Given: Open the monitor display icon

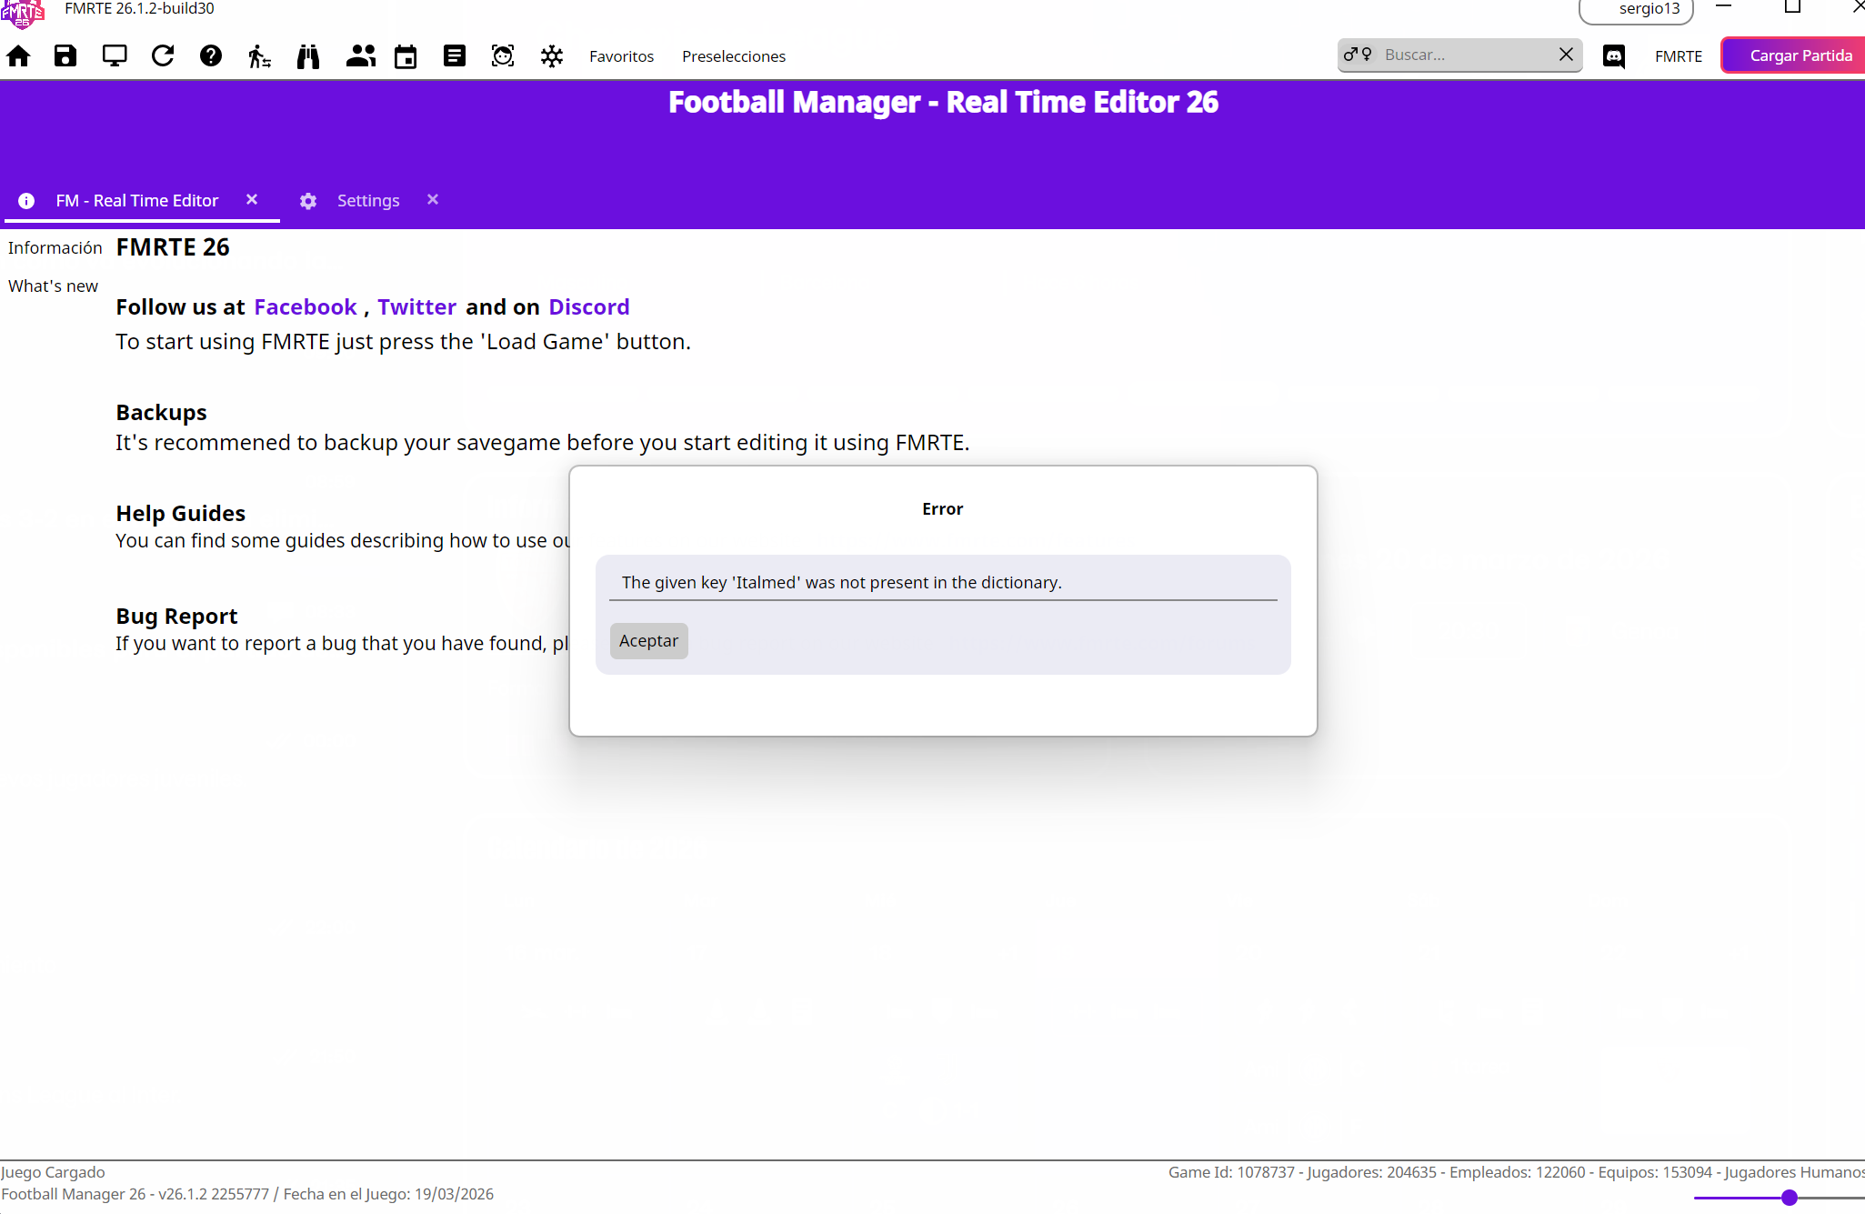Looking at the screenshot, I should click(x=115, y=56).
